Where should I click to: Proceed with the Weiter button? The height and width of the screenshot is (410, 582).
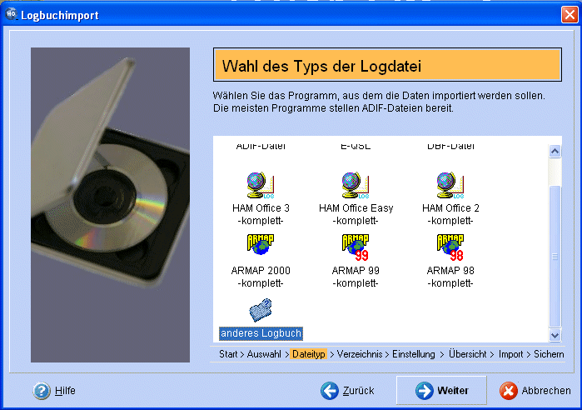(x=441, y=390)
